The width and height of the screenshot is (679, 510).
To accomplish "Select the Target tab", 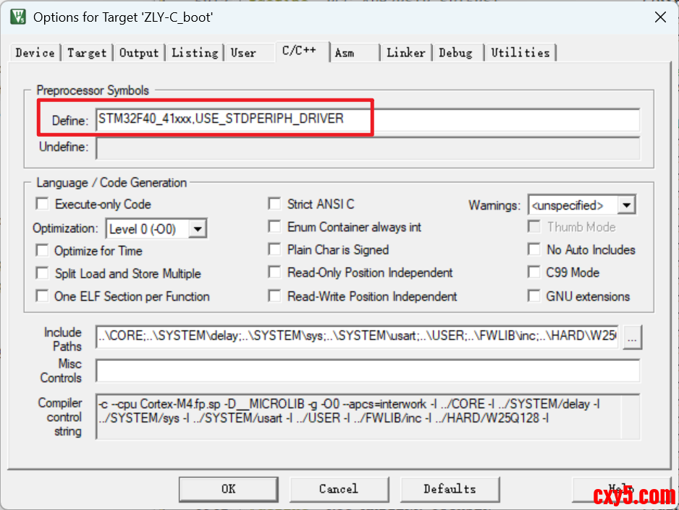I will [87, 53].
